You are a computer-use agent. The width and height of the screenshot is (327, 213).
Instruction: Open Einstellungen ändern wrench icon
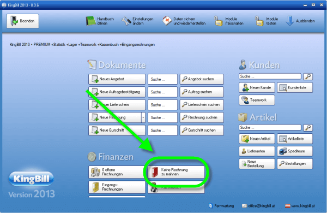point(126,21)
